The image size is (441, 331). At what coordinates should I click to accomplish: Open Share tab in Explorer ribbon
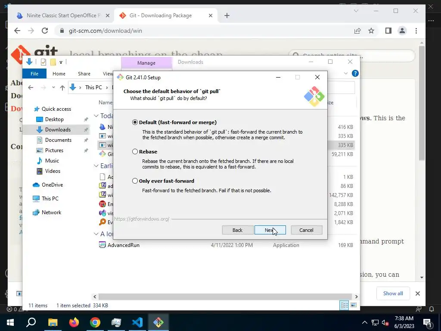[x=84, y=74]
